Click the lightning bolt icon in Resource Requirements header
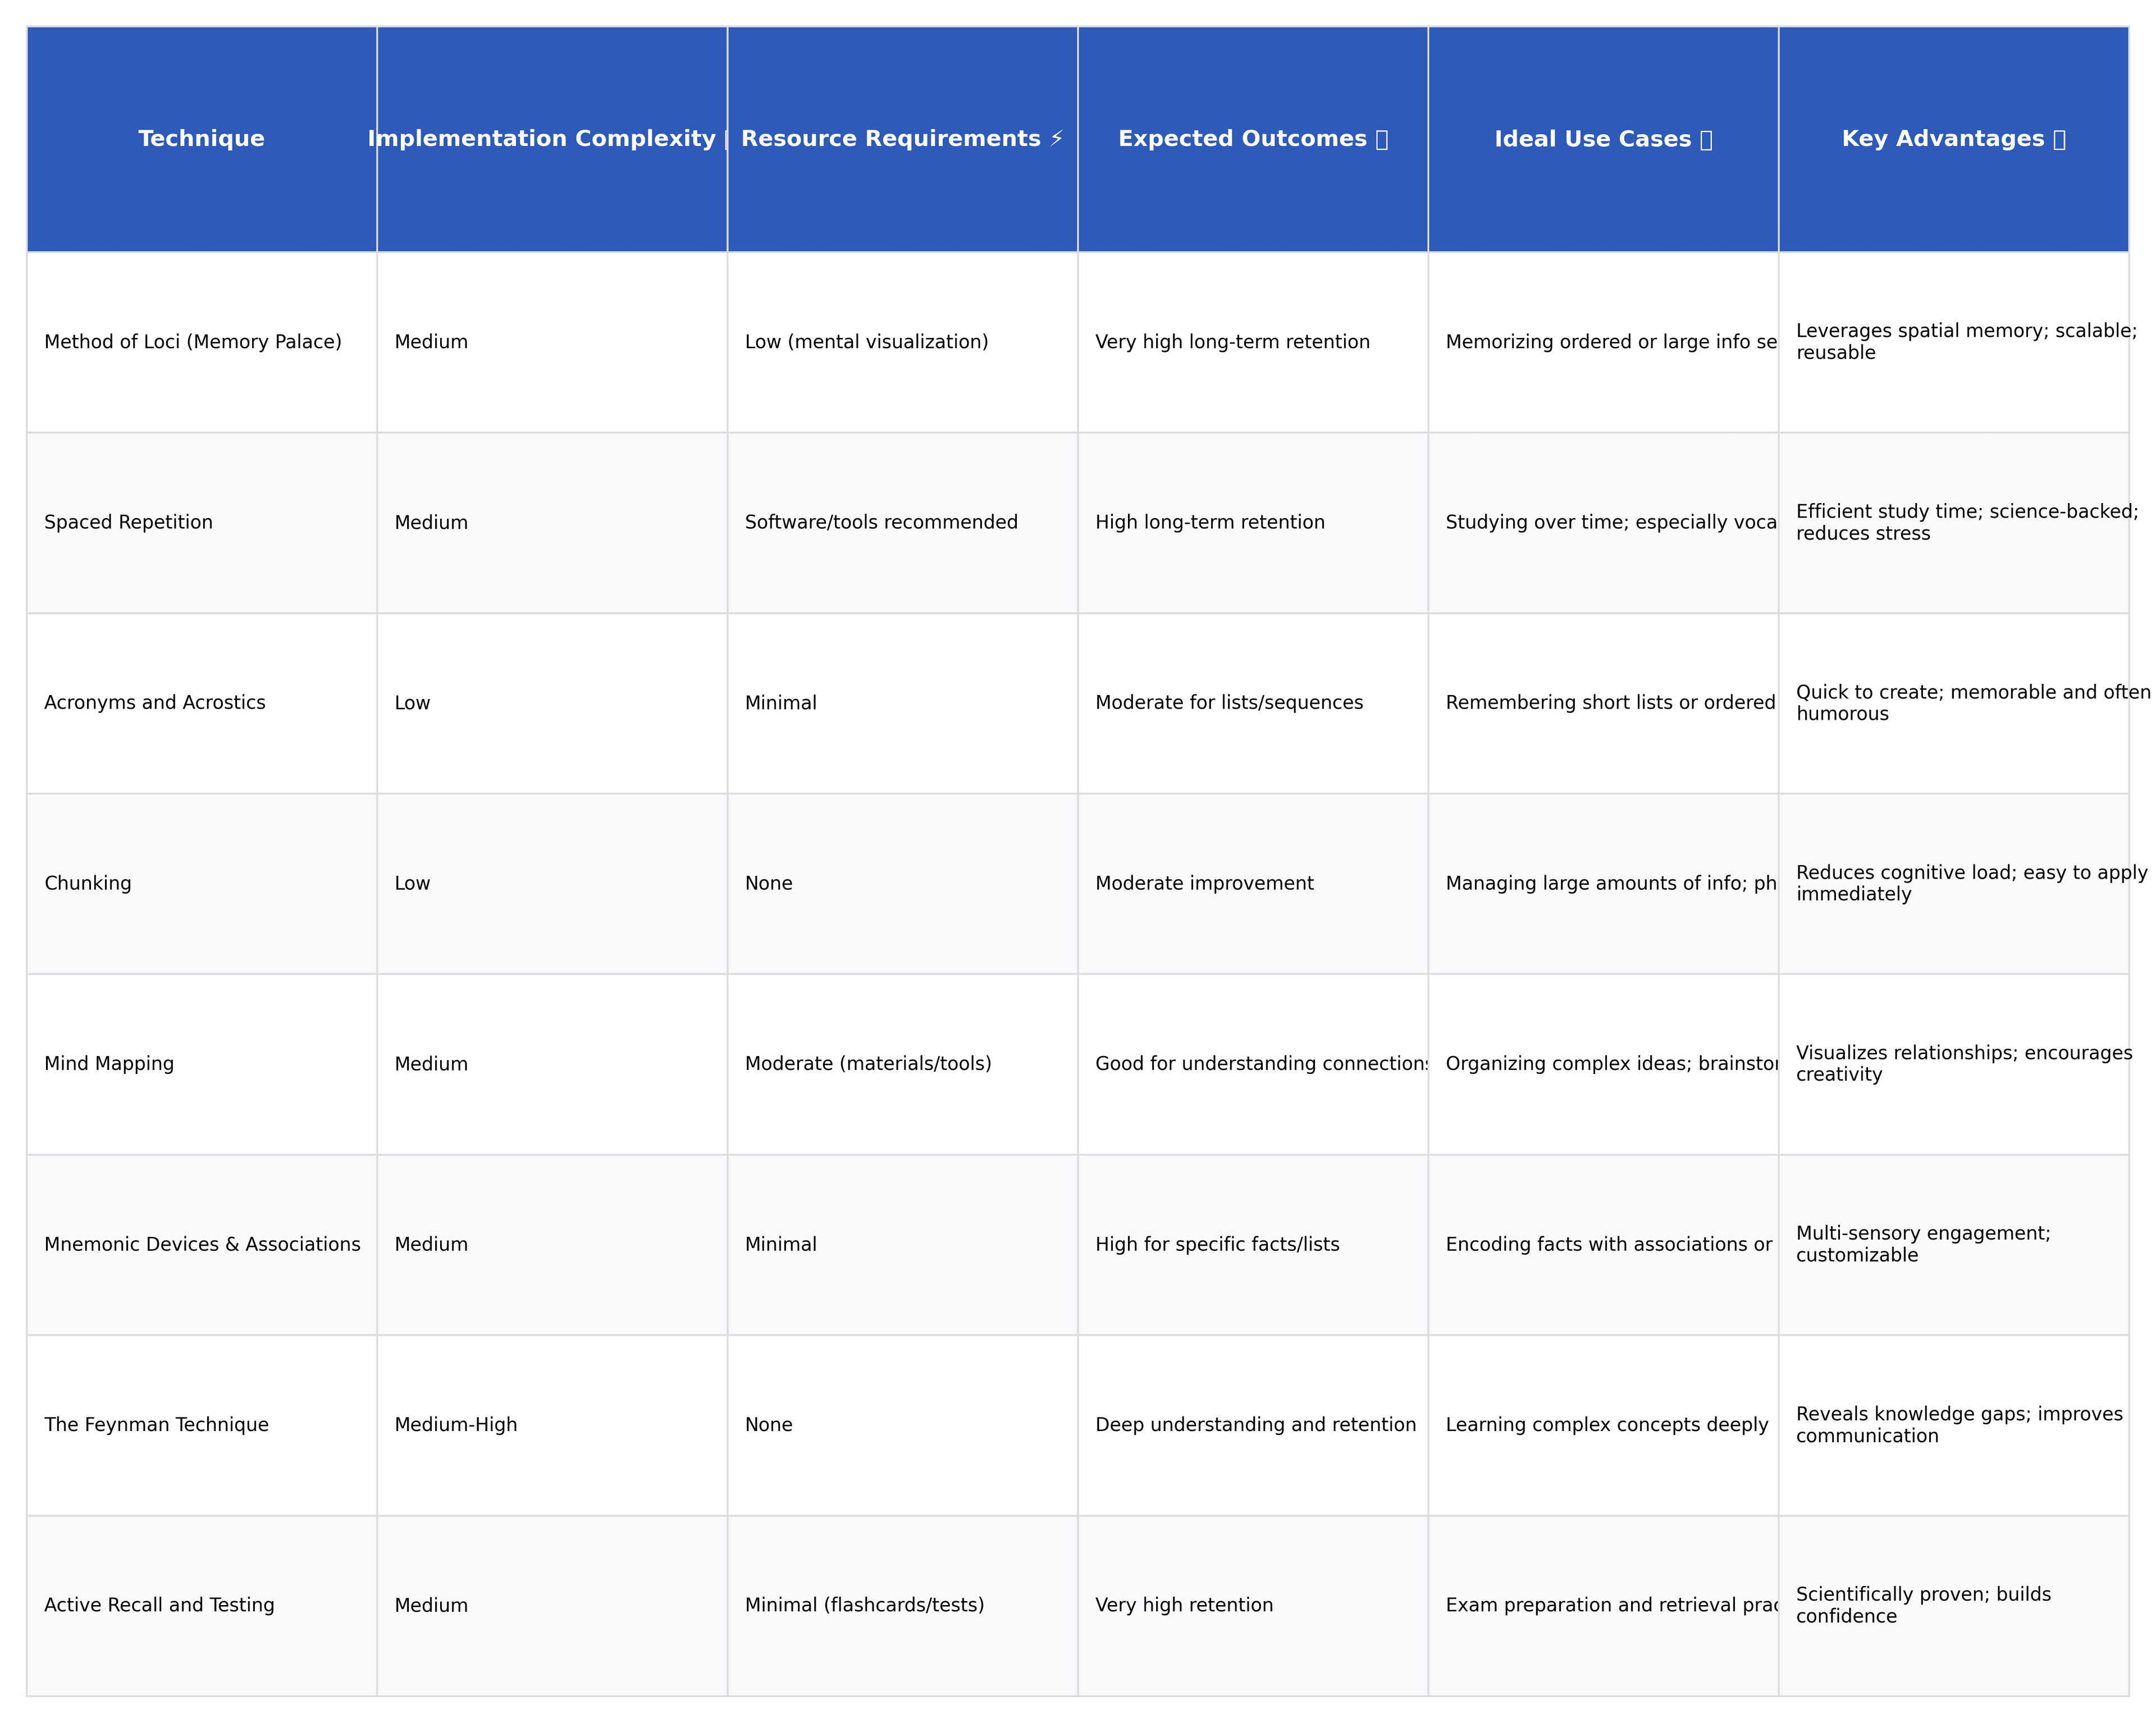The width and height of the screenshot is (2156, 1723). [1056, 139]
